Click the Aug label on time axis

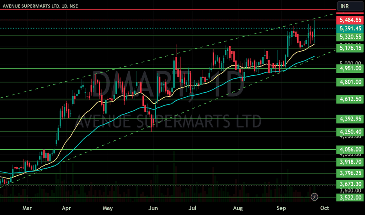[238, 208]
